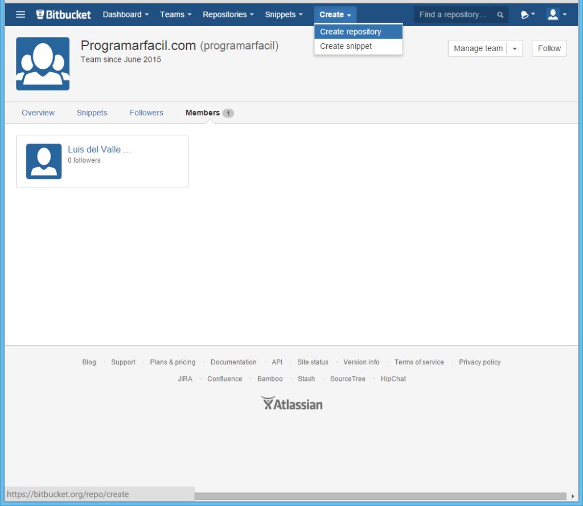Open the Luis del Valle member link

pyautogui.click(x=99, y=150)
